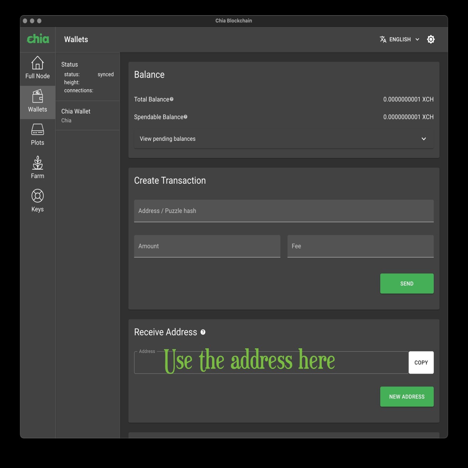Copy the receive address
The height and width of the screenshot is (468, 468).
[x=421, y=363]
